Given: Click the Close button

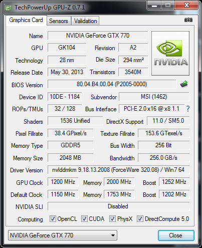Looking at the screenshot, I should (176, 235).
